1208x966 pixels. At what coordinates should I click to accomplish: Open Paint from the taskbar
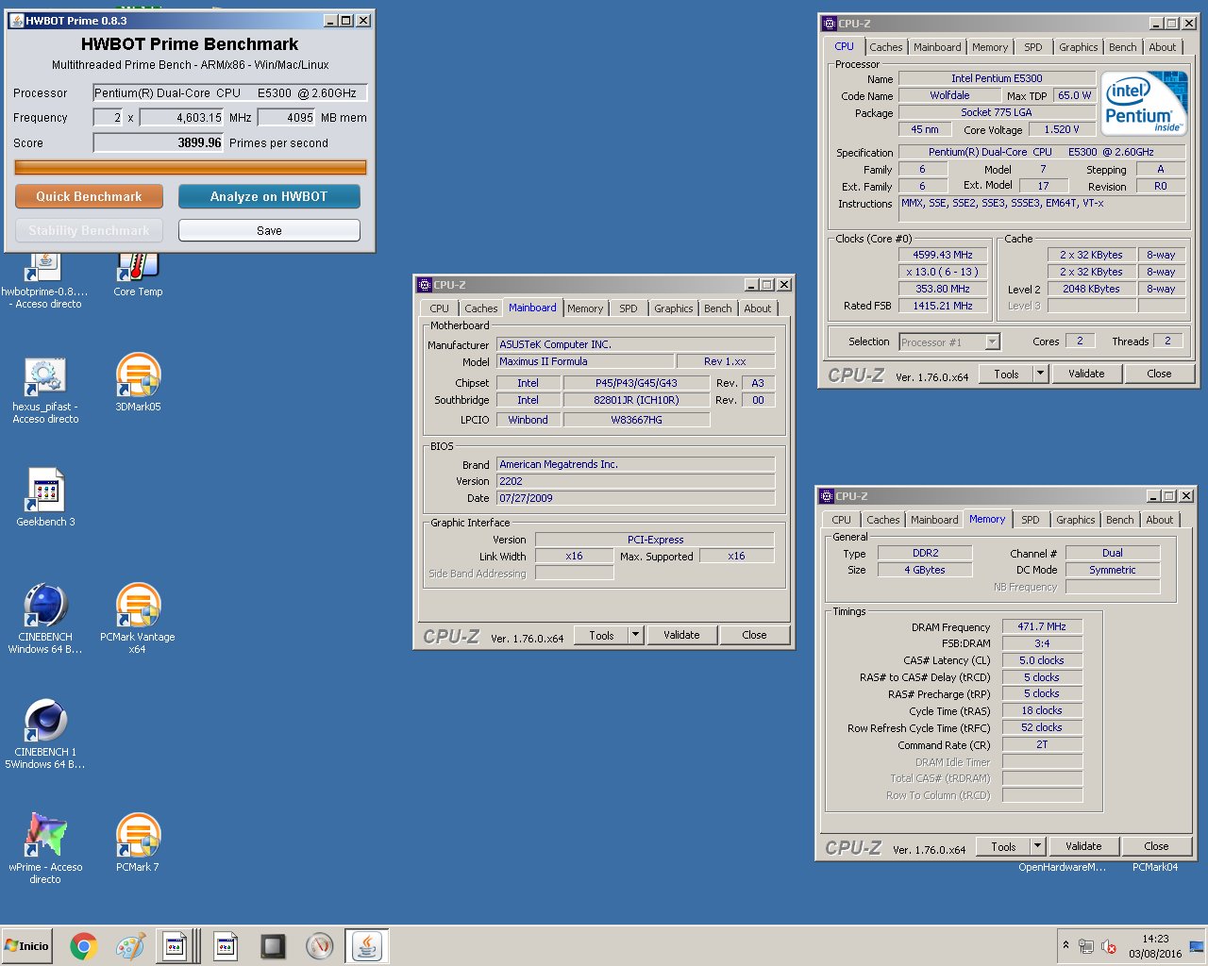tap(130, 946)
